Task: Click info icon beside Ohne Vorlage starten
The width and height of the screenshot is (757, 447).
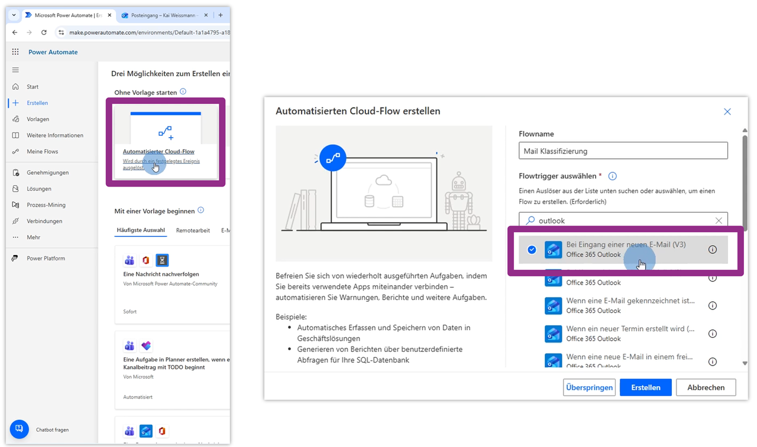Action: tap(183, 92)
